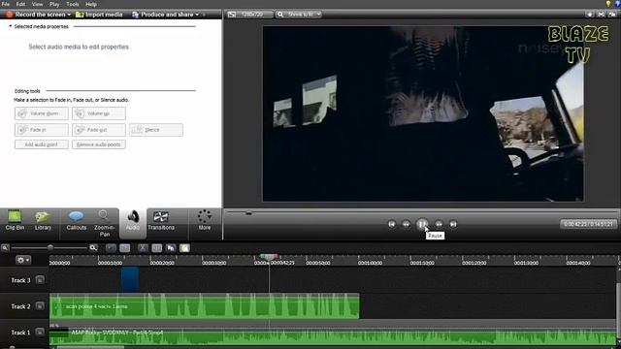The height and width of the screenshot is (349, 621).
Task: Open the File menu
Action: 6,4
